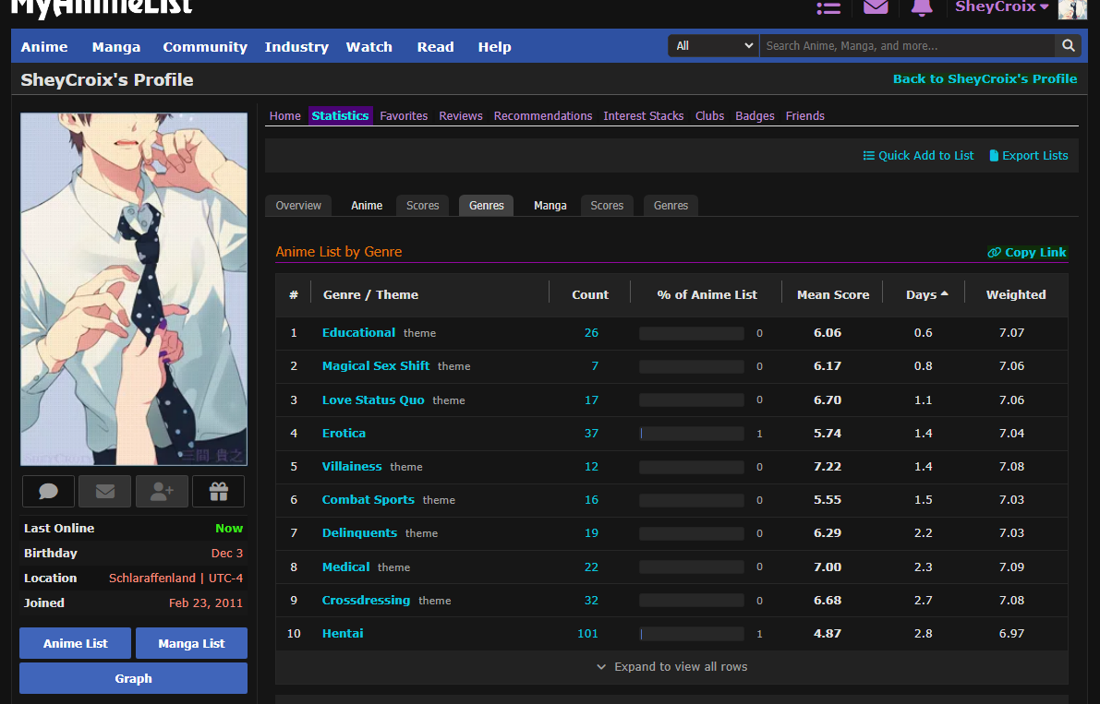Click the search magnifier button
This screenshot has height=704, width=1100.
(x=1068, y=45)
